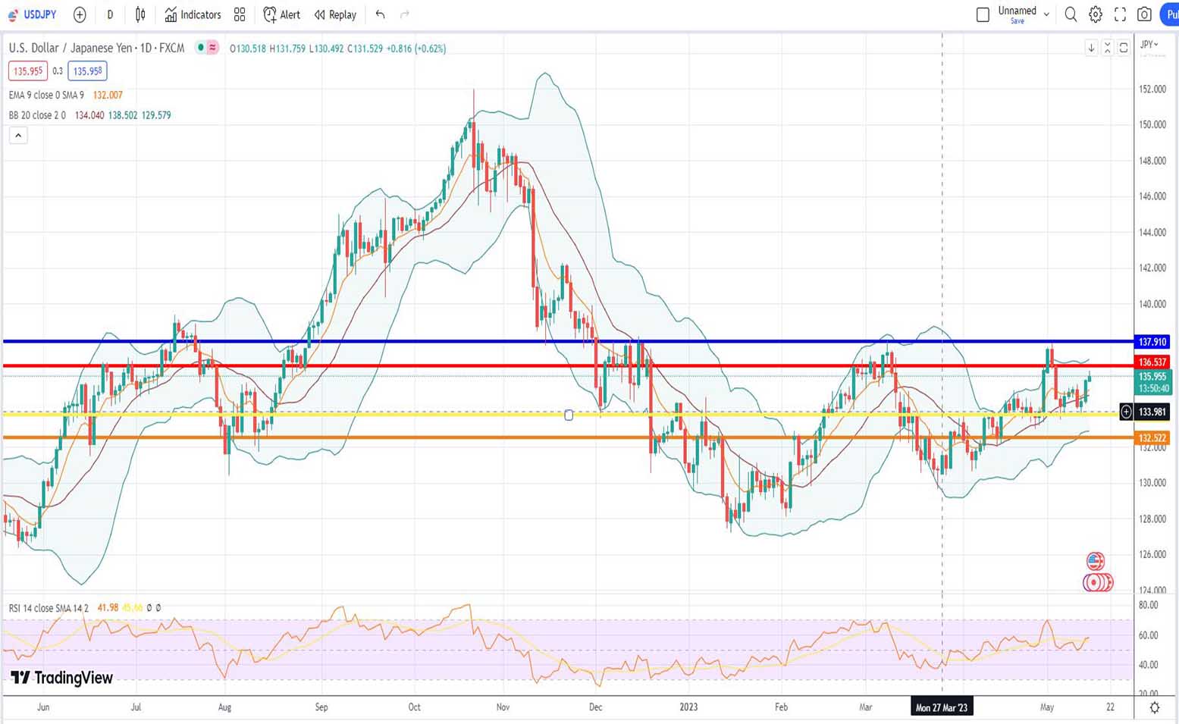Open time axis settings gear at bottom-right
The width and height of the screenshot is (1179, 724).
tap(1154, 707)
